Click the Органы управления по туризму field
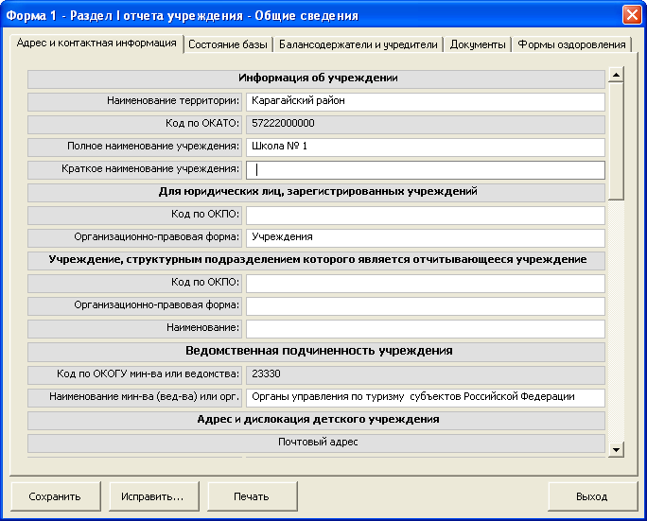 (x=426, y=398)
